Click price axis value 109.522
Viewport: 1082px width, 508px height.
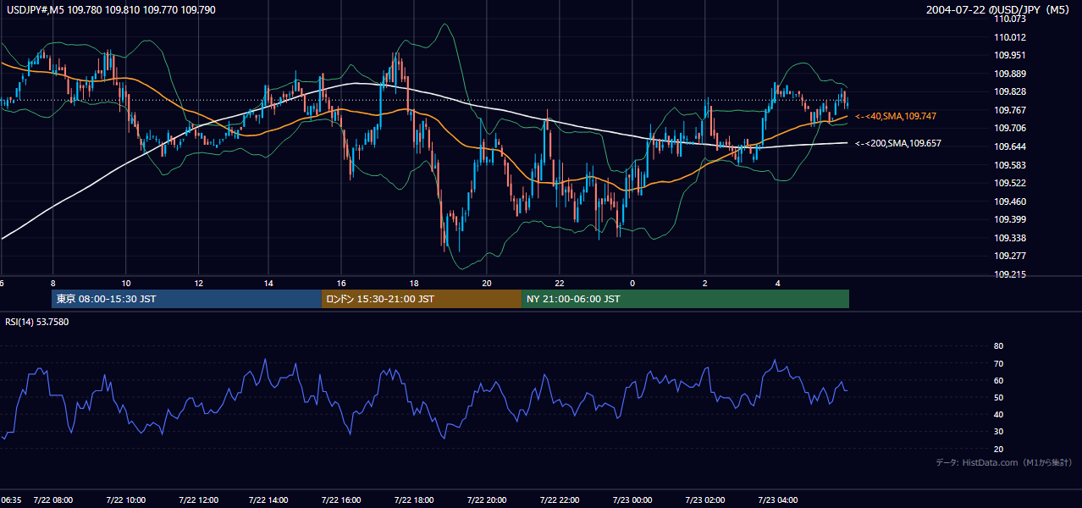pyautogui.click(x=1011, y=183)
